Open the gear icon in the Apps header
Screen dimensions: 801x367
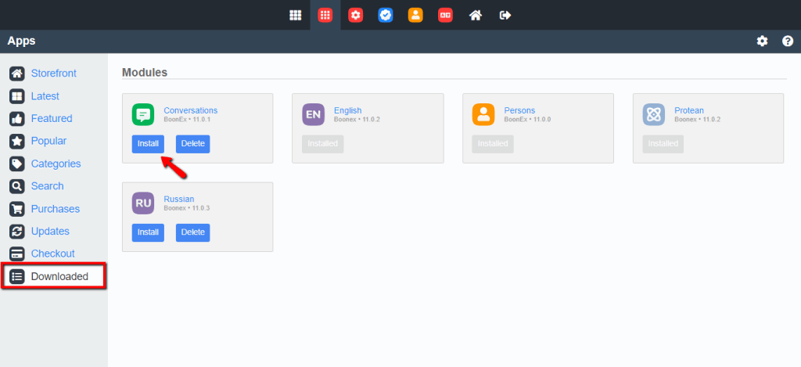762,41
